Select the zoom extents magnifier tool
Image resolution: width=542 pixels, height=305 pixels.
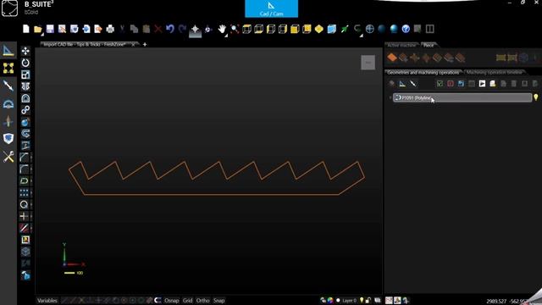click(x=235, y=29)
